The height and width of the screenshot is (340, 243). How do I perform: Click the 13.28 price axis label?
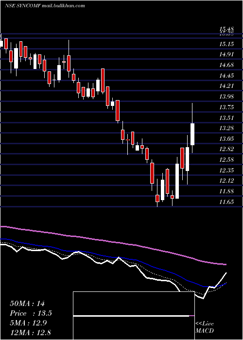[226, 128]
